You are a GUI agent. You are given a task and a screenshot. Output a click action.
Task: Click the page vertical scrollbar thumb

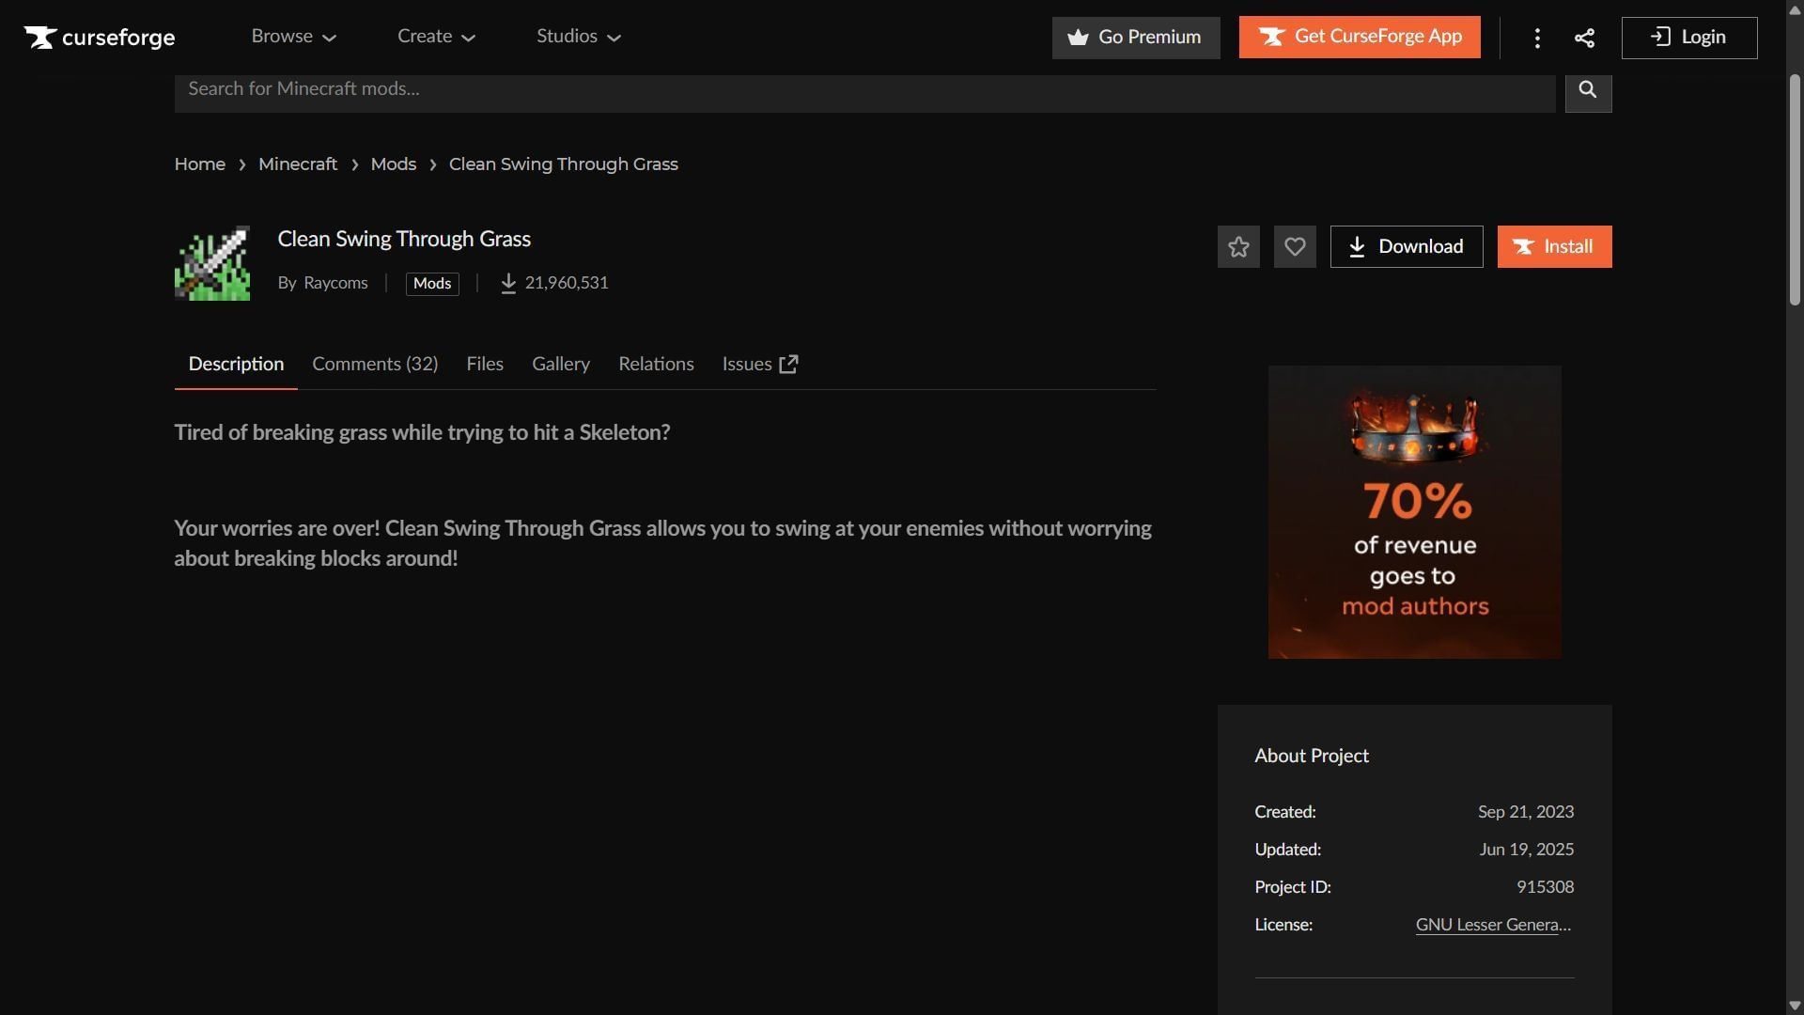pyautogui.click(x=1795, y=188)
